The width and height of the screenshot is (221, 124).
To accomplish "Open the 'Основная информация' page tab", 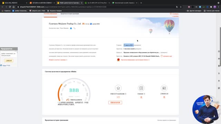I will pyautogui.click(x=50, y=14).
